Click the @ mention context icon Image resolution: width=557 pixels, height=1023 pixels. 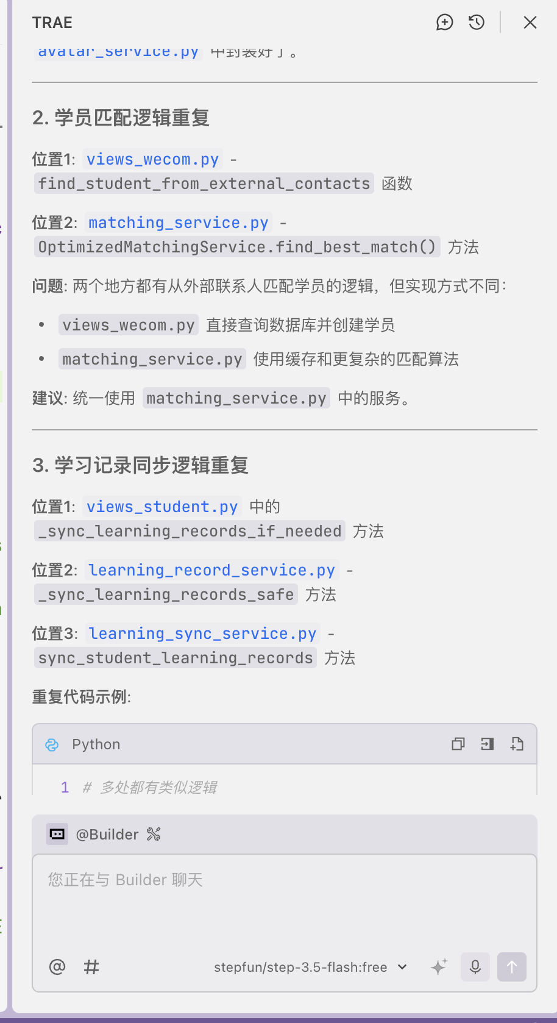57,967
